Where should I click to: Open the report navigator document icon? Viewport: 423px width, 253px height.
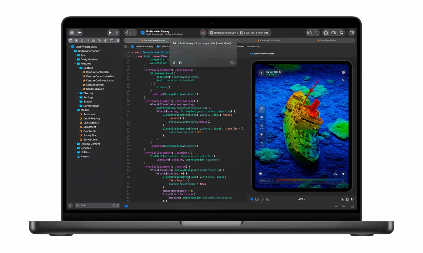point(118,40)
